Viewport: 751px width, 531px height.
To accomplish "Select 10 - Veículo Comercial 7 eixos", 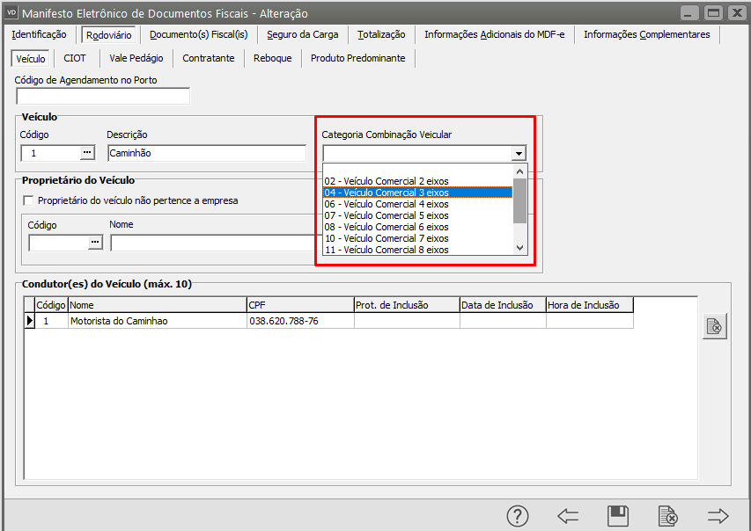I will [x=417, y=239].
